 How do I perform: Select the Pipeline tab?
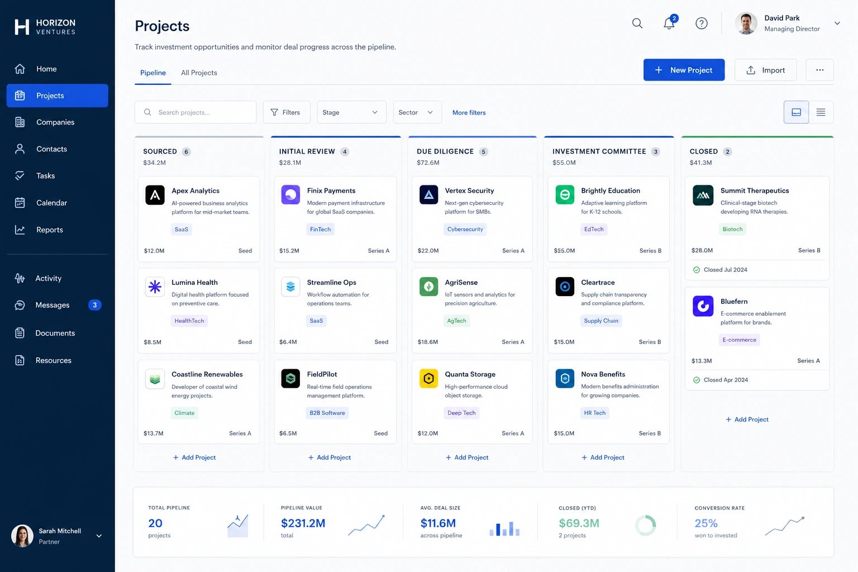click(153, 73)
